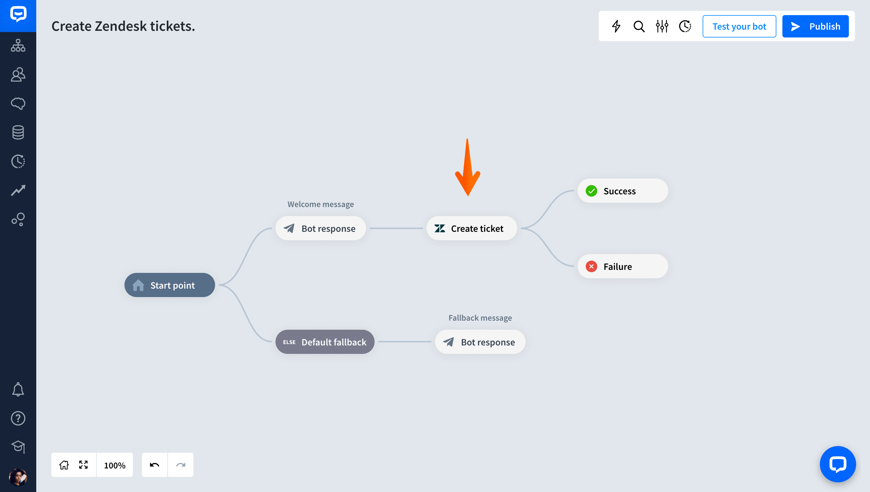
Task: Click the Test your bot button
Action: pos(739,26)
